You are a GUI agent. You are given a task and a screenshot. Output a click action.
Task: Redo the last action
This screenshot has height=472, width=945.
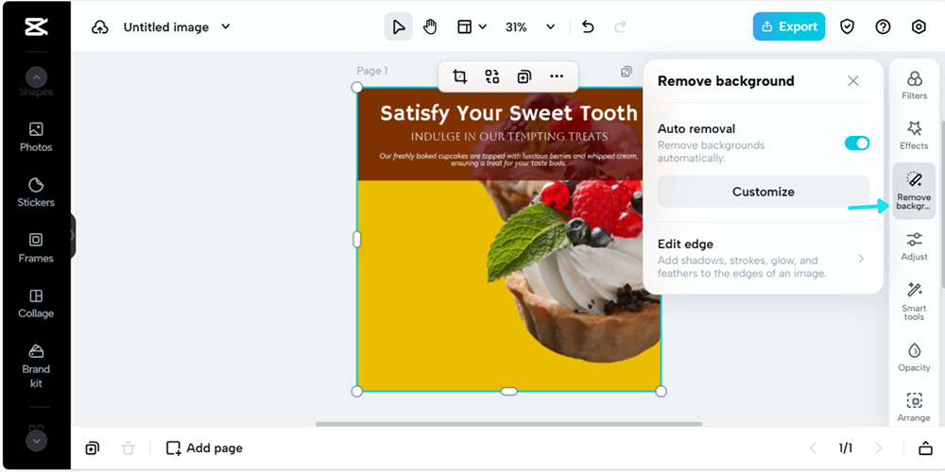(x=620, y=27)
